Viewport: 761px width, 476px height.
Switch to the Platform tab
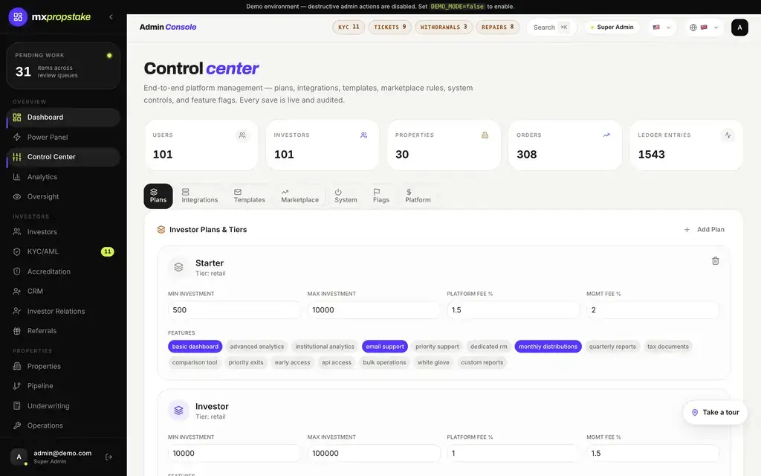pyautogui.click(x=418, y=196)
